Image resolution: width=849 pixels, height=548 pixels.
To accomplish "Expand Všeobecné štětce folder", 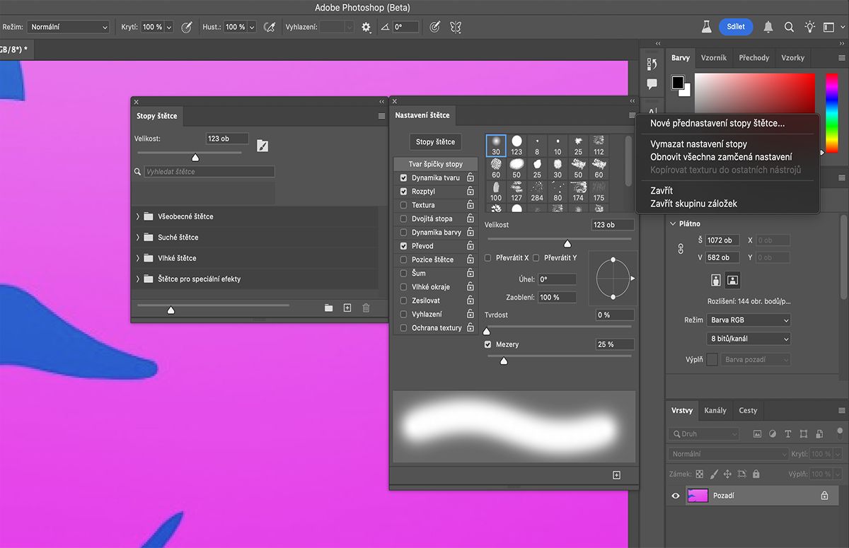I will [138, 216].
